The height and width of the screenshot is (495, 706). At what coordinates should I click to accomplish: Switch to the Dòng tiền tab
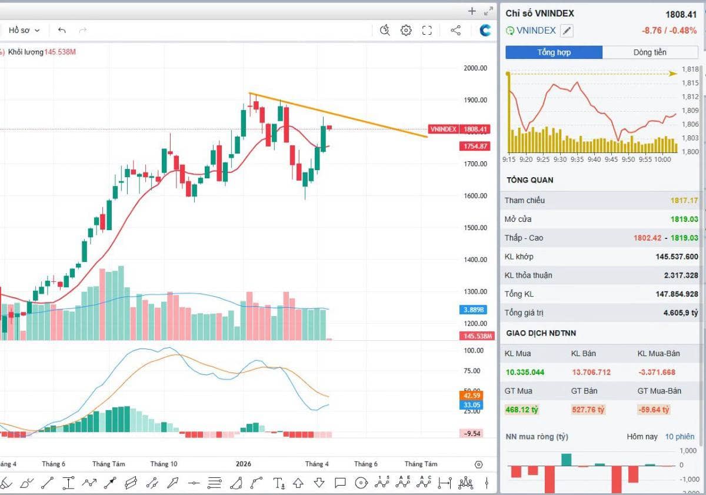(x=650, y=52)
